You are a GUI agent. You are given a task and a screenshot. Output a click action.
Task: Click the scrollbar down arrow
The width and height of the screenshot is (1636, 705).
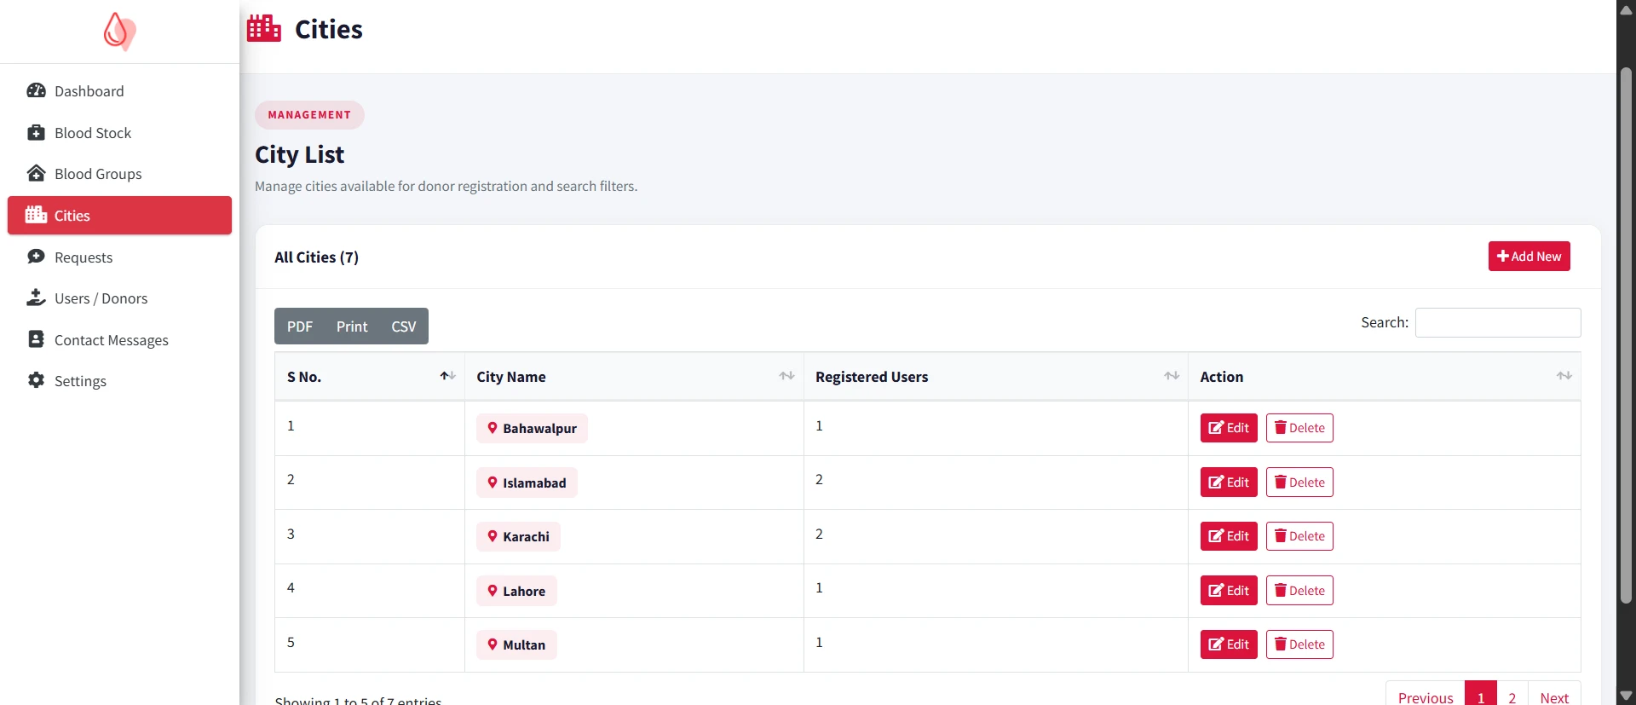point(1626,696)
